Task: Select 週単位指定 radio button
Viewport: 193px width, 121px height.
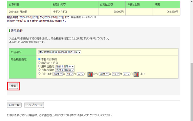Action: (39, 66)
